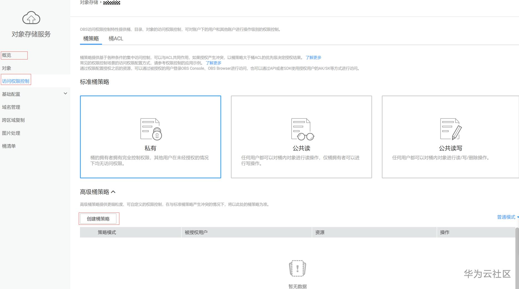Viewport: 519px width, 289px height.
Task: Click the 对象存储服务 sidebar title
Action: tap(31, 34)
